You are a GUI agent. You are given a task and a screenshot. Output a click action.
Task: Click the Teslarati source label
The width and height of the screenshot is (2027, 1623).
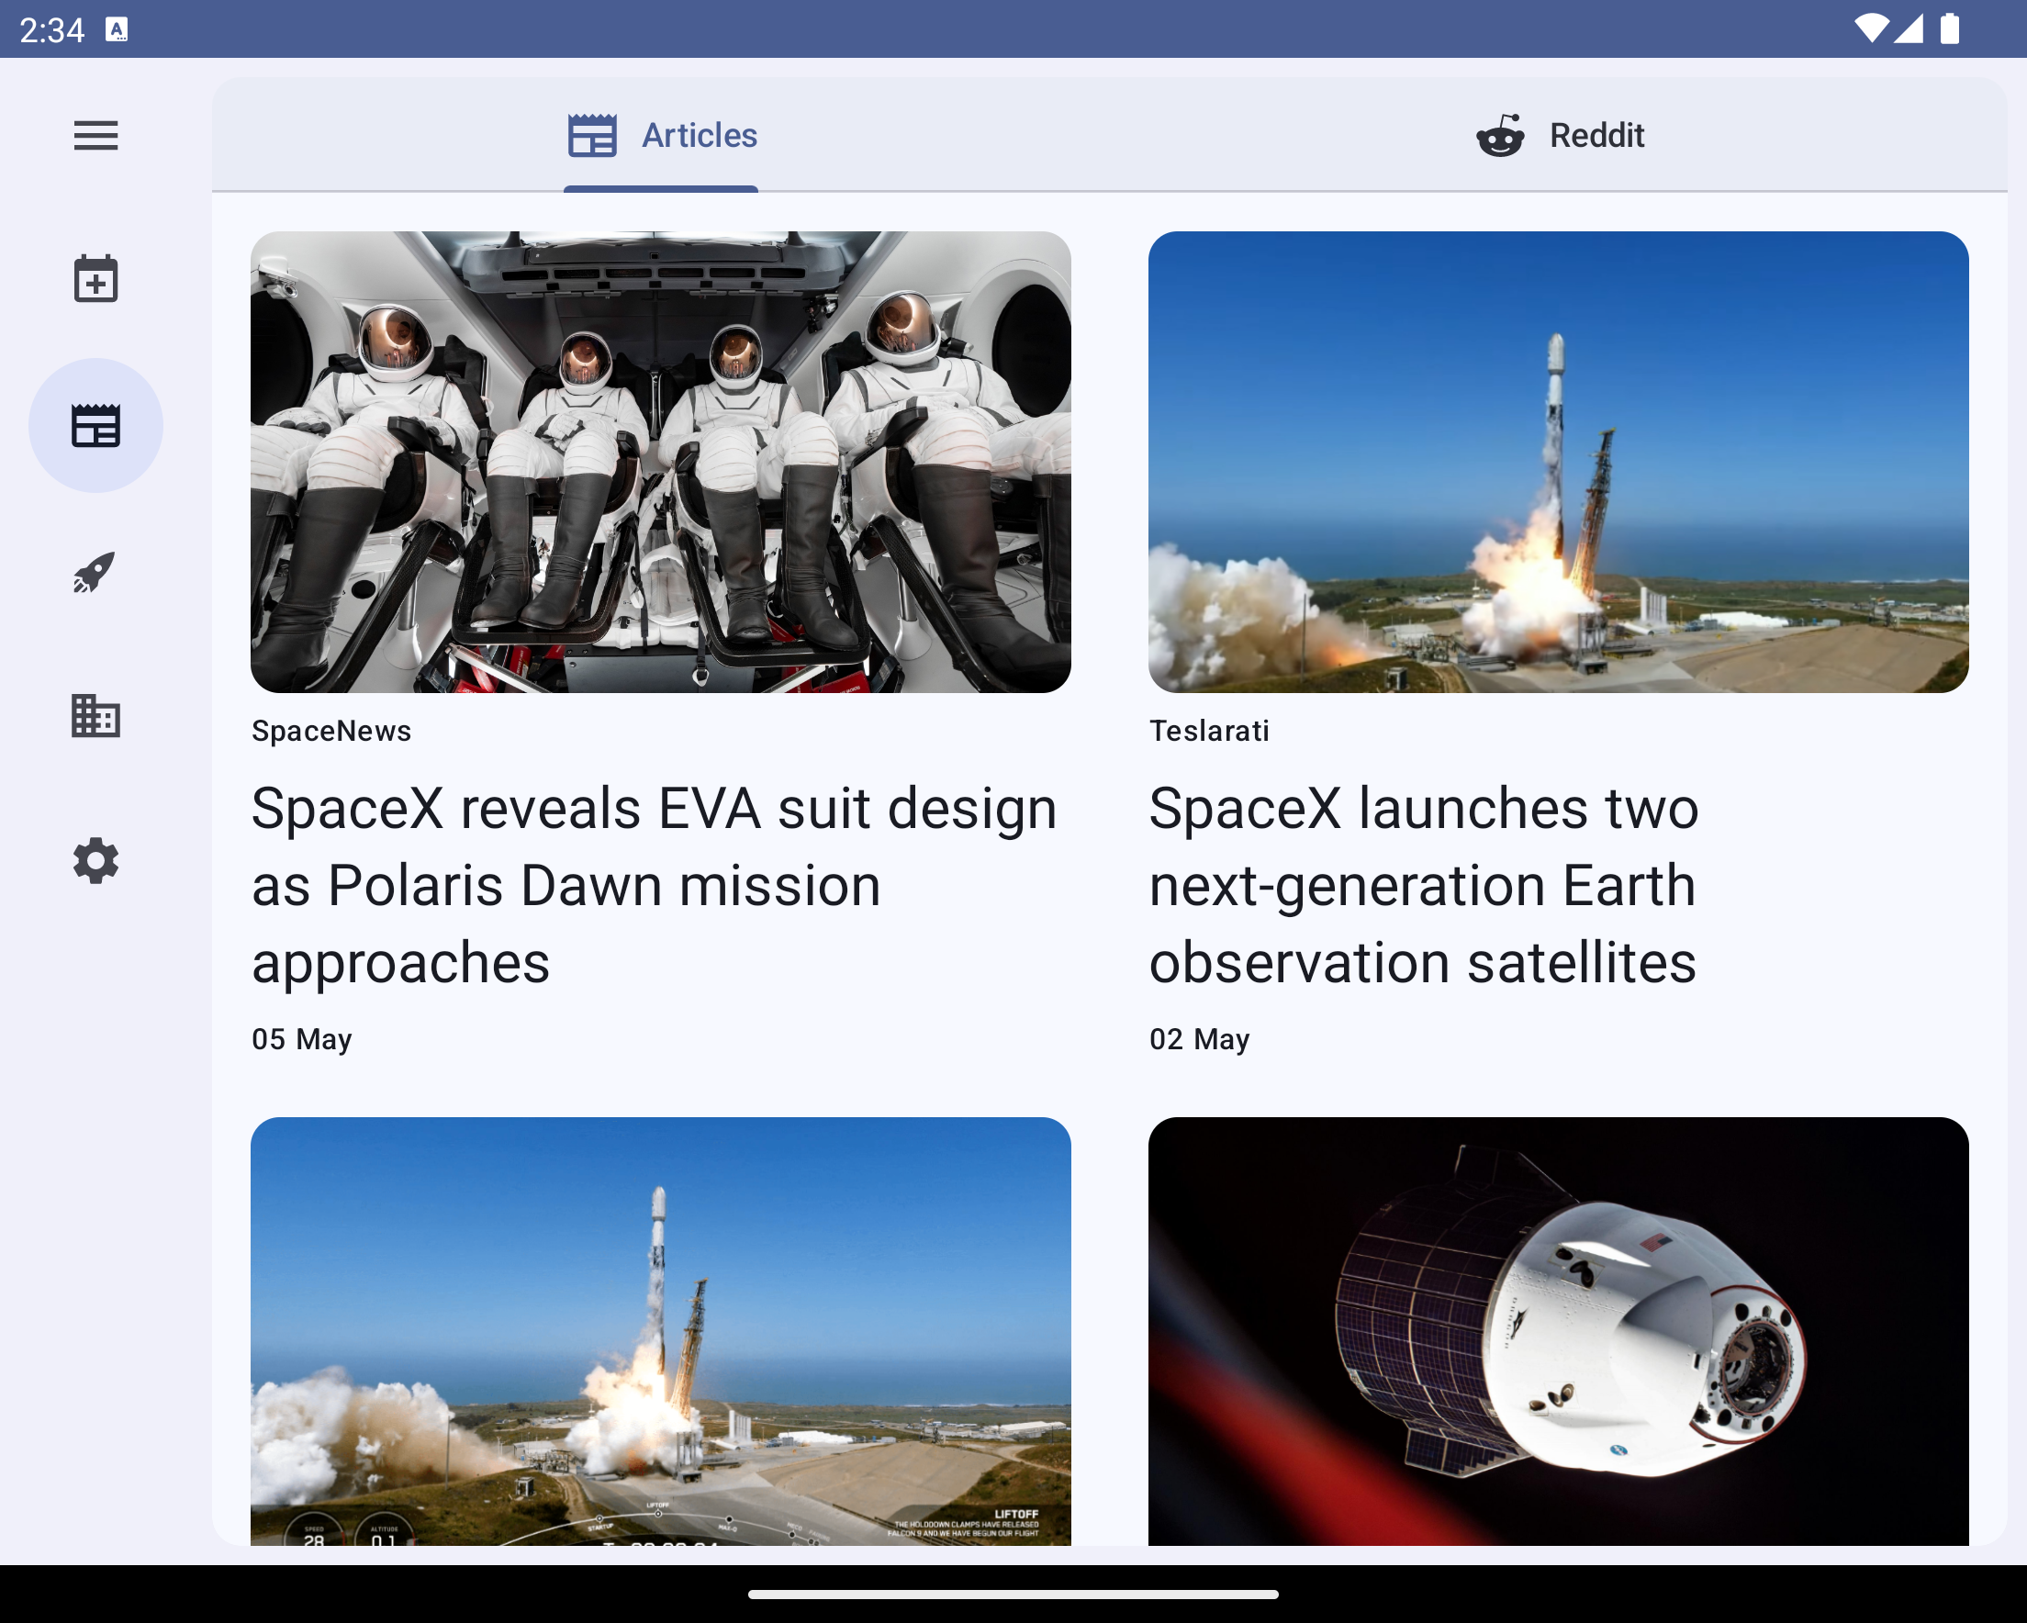pyautogui.click(x=1209, y=732)
